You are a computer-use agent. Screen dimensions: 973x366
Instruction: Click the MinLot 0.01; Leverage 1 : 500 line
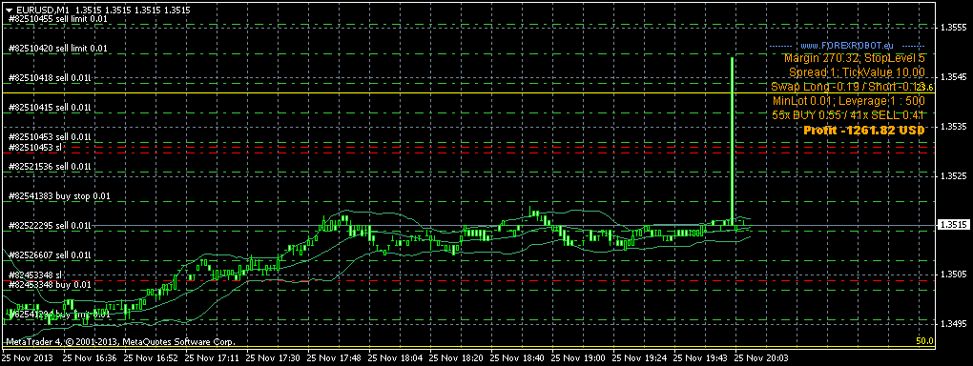point(849,100)
